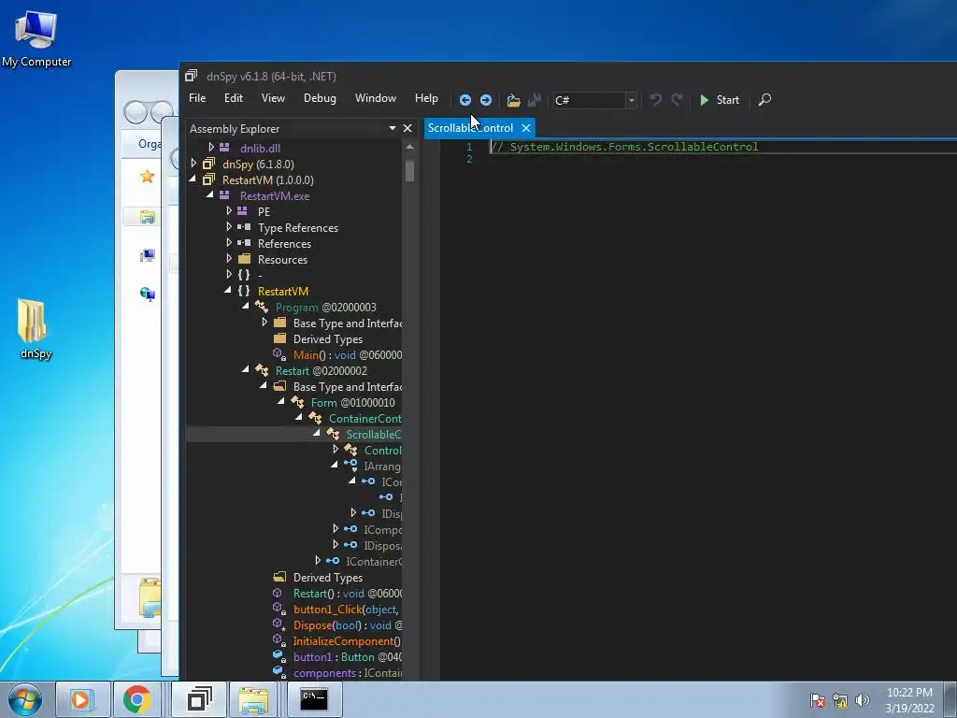957x718 pixels.
Task: Select the components field entry
Action: click(347, 672)
